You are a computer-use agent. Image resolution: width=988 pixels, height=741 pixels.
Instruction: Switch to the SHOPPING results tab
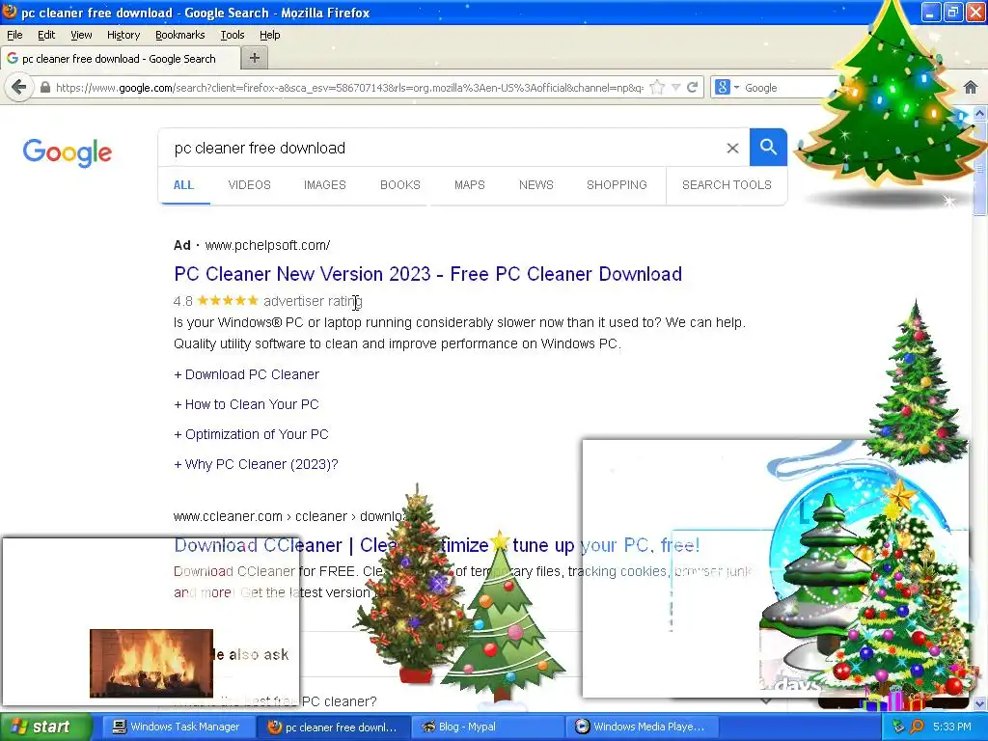point(617,184)
